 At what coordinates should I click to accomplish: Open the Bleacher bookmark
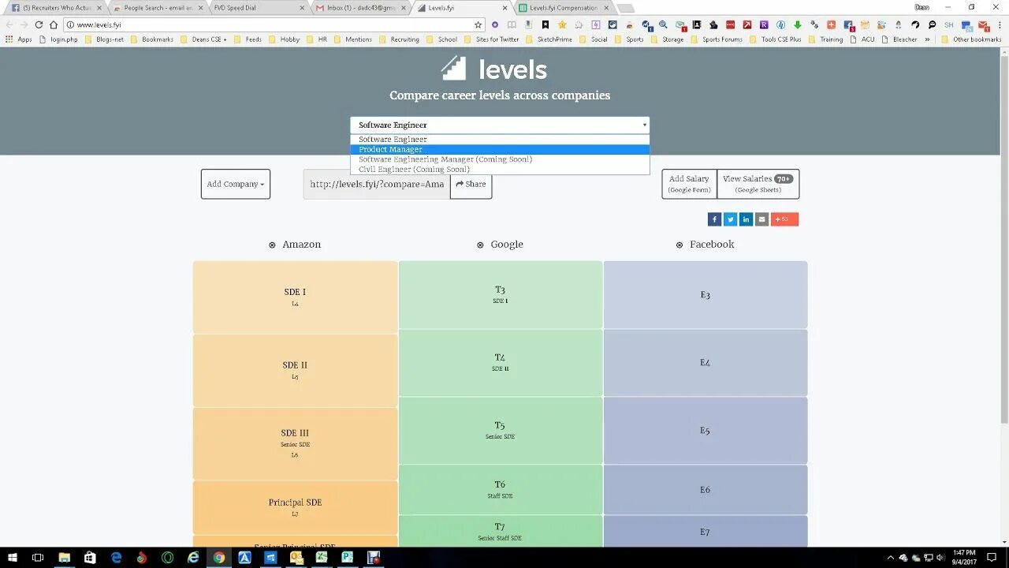899,39
